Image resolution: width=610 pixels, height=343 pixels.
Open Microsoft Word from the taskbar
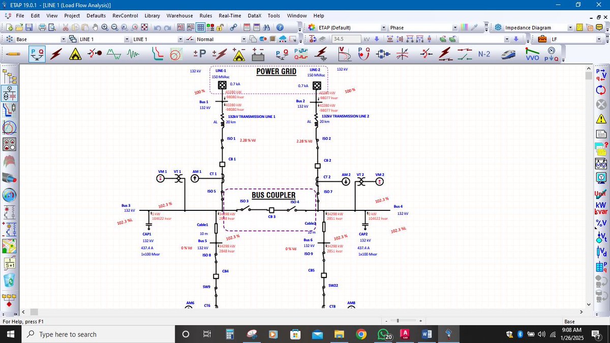(x=426, y=334)
